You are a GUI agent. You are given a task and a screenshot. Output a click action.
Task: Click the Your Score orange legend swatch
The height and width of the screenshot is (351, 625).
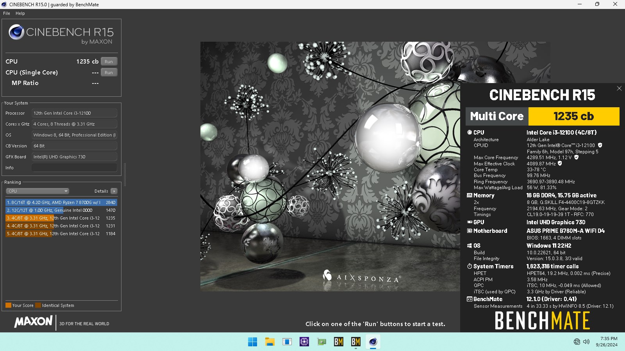(8, 305)
